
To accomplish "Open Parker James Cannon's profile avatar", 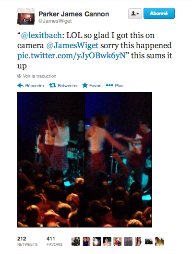I will (26, 16).
